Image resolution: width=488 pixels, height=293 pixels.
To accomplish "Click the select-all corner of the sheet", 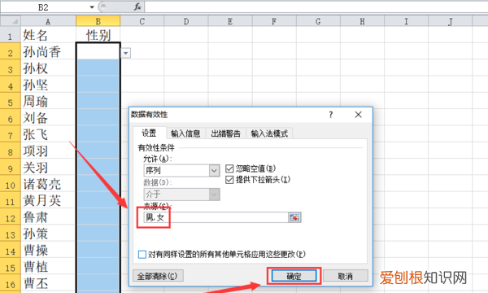I will tap(11, 21).
